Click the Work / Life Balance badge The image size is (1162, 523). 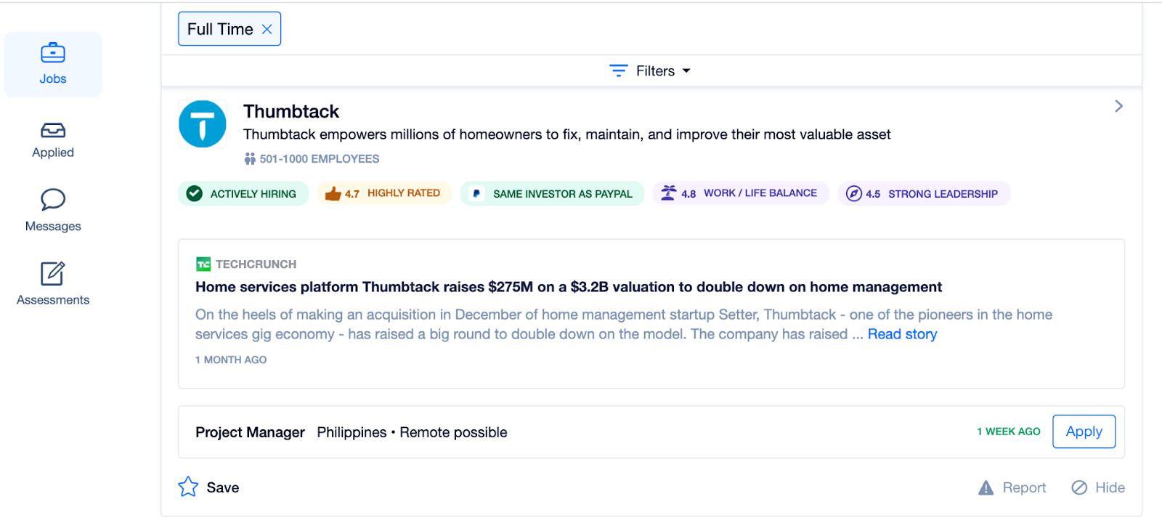tap(740, 193)
